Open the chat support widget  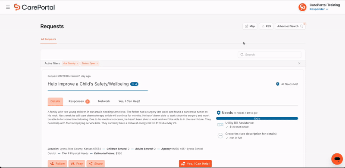[x=337, y=159]
